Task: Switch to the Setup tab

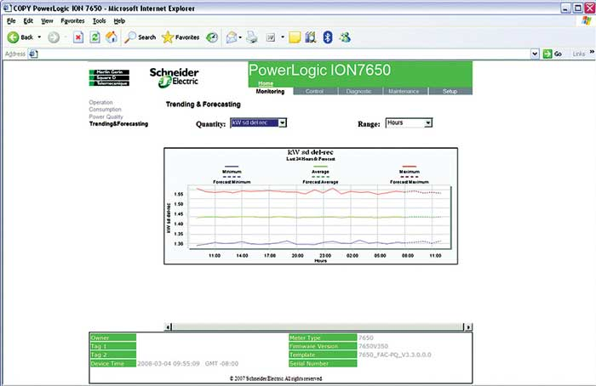Action: pos(450,92)
